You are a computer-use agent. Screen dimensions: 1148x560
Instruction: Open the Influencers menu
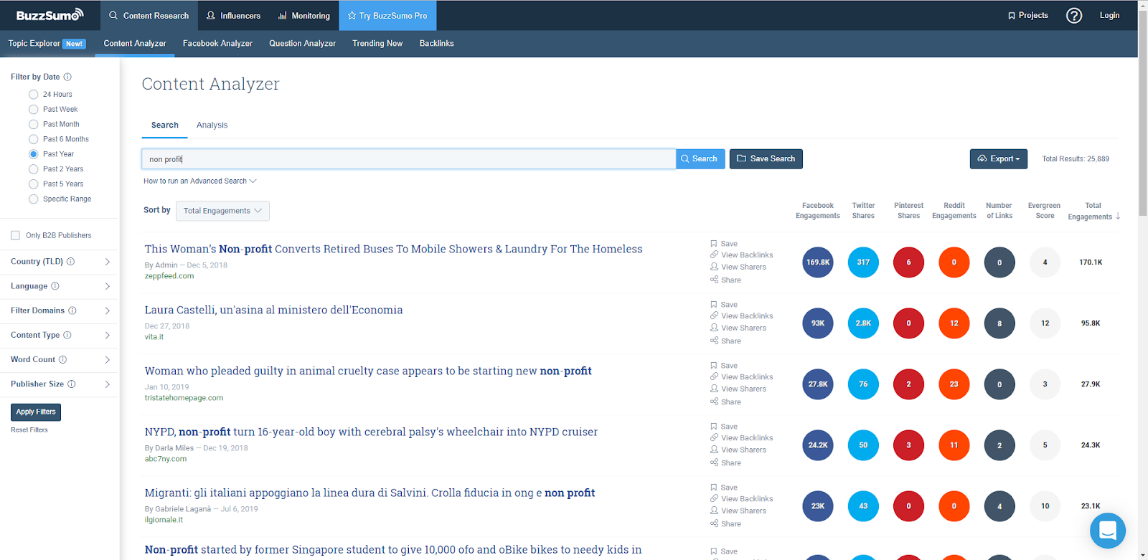[x=233, y=15]
